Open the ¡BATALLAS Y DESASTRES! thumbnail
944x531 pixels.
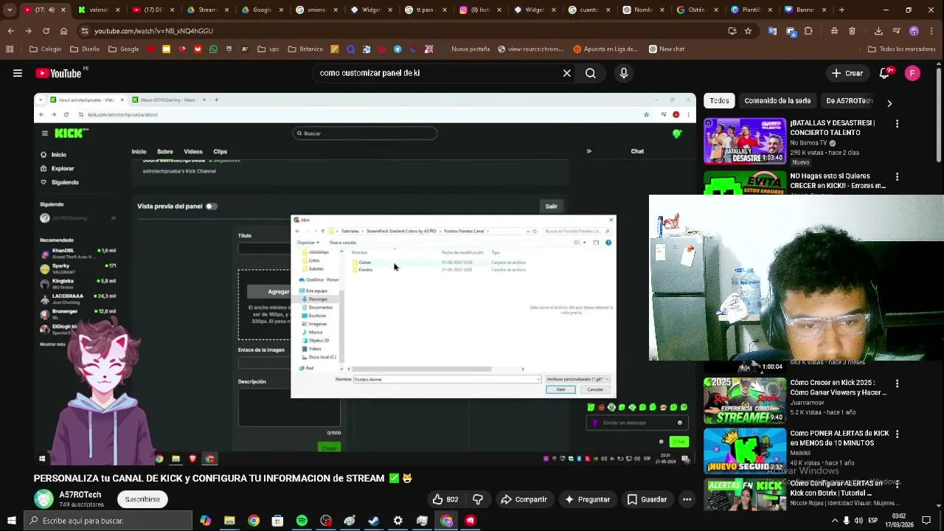[x=744, y=141]
